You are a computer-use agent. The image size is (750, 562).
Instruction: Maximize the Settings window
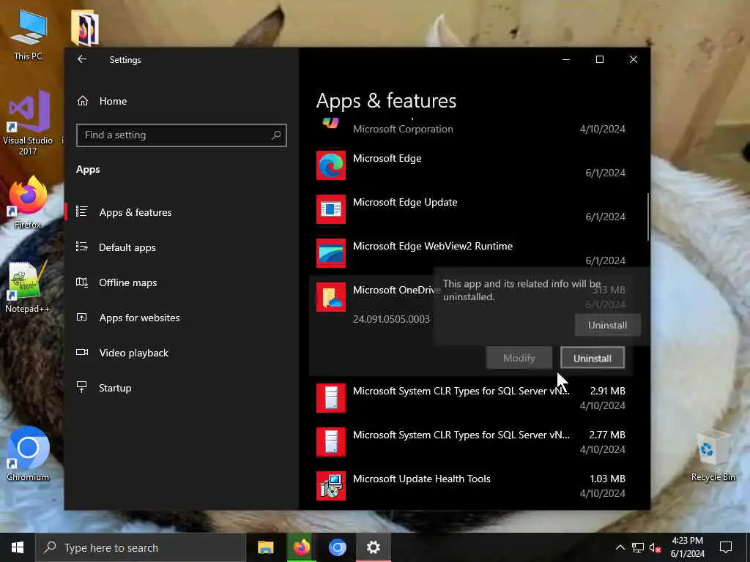[x=599, y=59]
